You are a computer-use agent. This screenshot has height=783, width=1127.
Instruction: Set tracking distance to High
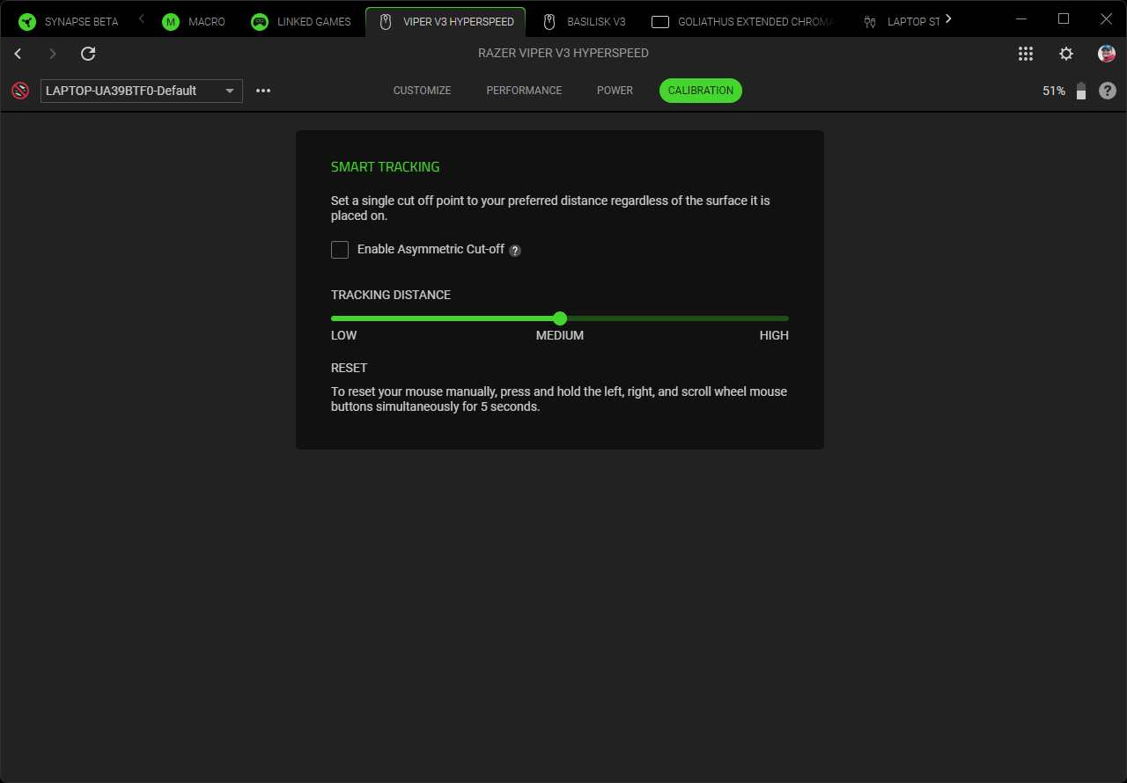(x=774, y=335)
